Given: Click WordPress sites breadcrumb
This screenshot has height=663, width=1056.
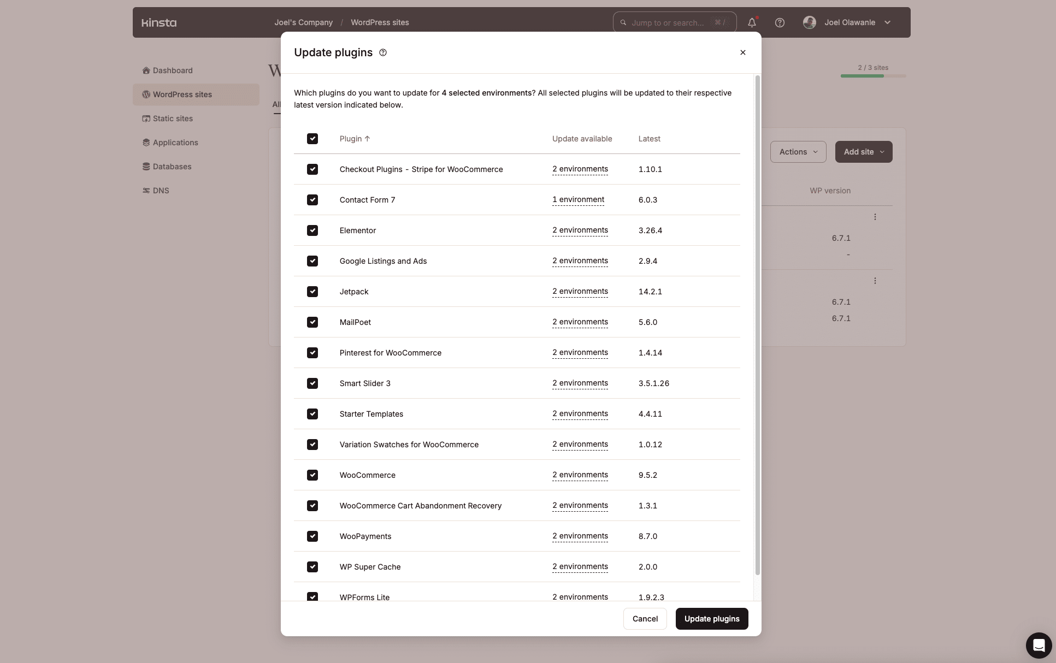Looking at the screenshot, I should click(x=380, y=22).
